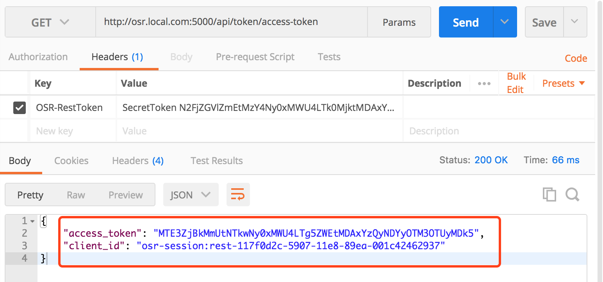Open the GET method dropdown
Screen dimensions: 603x282
click(x=50, y=22)
